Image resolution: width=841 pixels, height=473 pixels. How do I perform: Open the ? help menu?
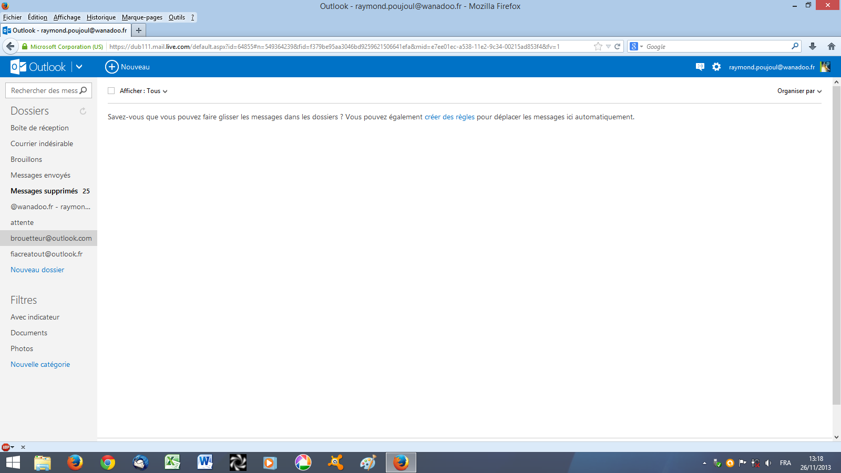tap(192, 17)
